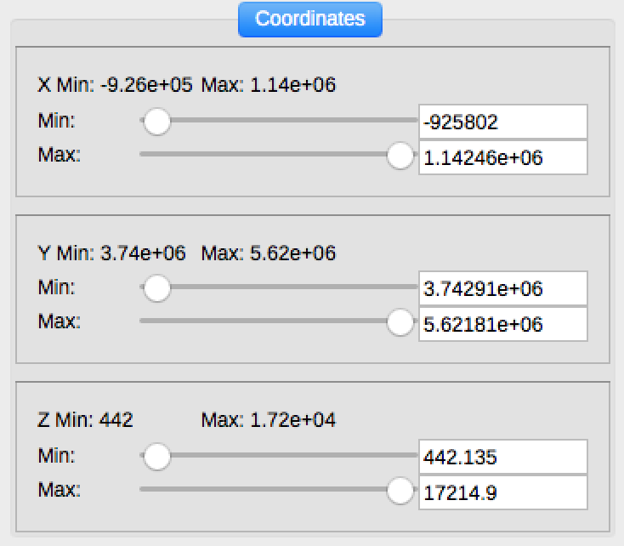The height and width of the screenshot is (546, 624).
Task: Focus the Z Max field showing 17214.9
Action: pyautogui.click(x=502, y=492)
